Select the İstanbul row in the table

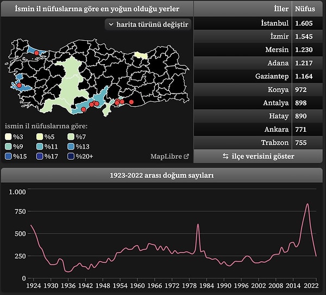[258, 23]
